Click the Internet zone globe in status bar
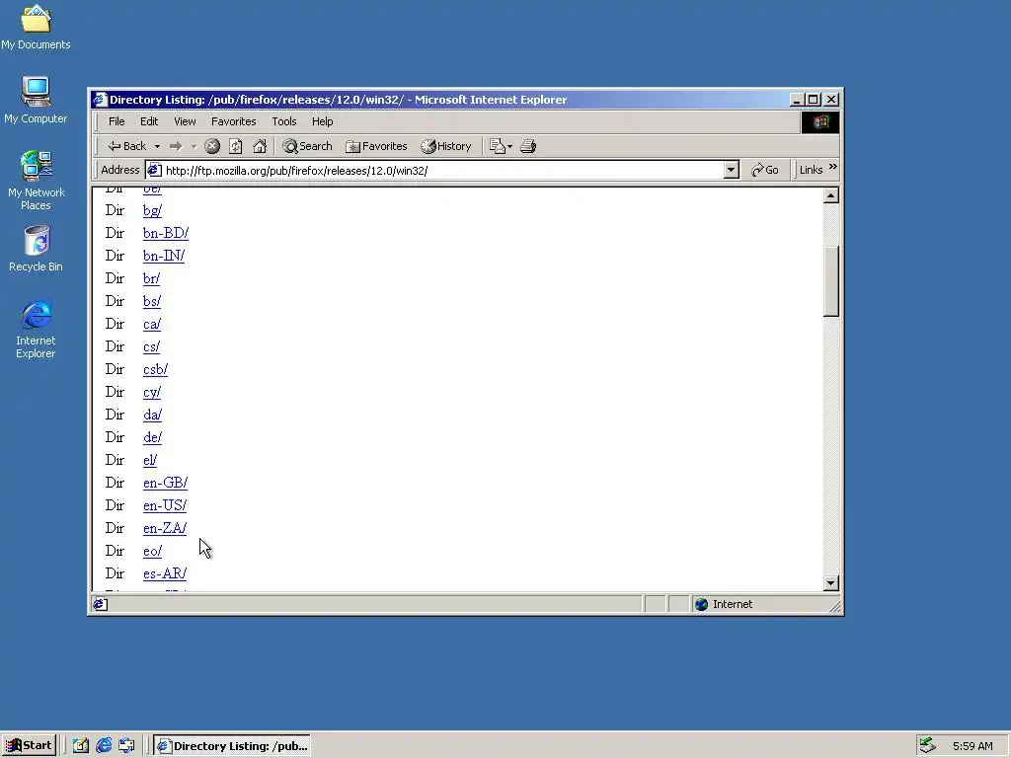 click(x=702, y=604)
